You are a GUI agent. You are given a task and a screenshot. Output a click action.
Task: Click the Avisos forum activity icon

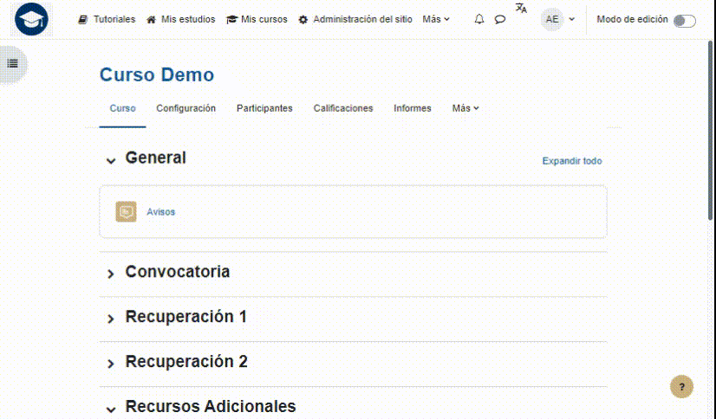pos(126,211)
